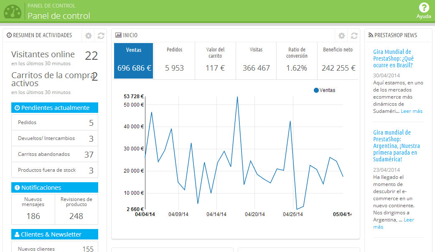435x252 pixels.
Task: Click the Visitantes online count
Action: [91, 56]
